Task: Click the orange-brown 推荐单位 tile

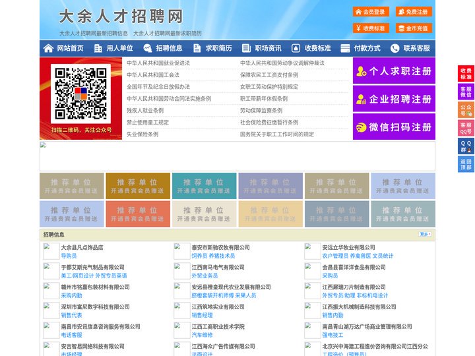Action: pos(138,186)
